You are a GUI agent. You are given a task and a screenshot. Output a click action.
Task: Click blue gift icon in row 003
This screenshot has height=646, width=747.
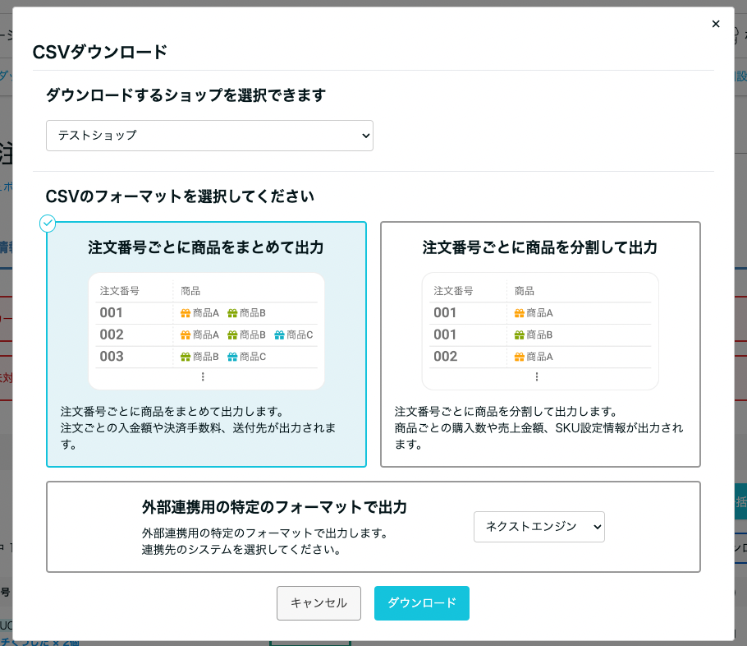(232, 357)
